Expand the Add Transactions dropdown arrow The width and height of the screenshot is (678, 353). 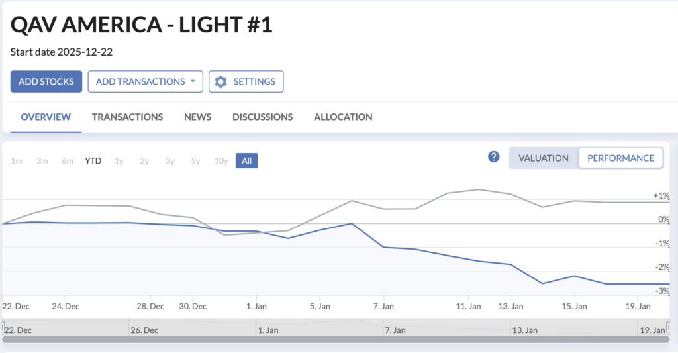pyautogui.click(x=193, y=81)
